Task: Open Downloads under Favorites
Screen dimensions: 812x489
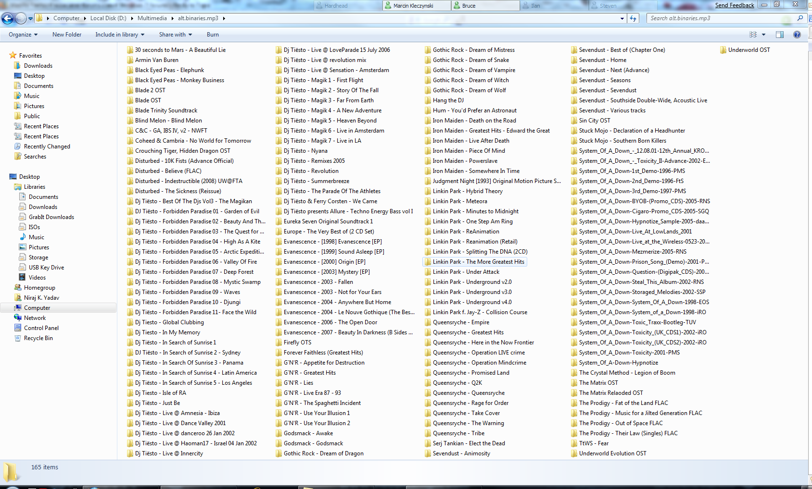Action: (38, 66)
